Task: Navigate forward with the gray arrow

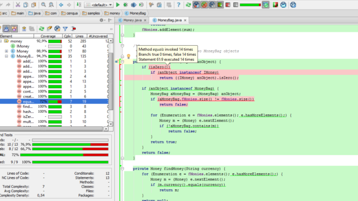Action: click(69, 5)
